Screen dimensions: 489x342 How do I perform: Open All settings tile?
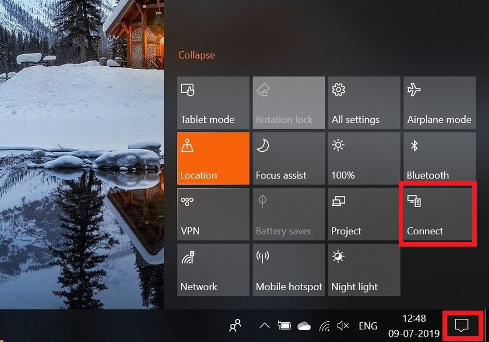click(364, 103)
